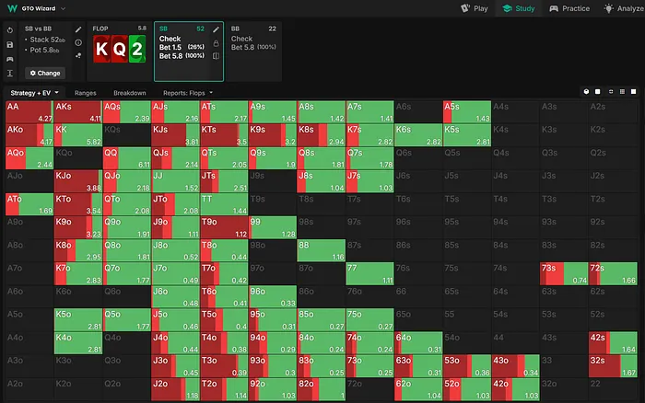The image size is (645, 403).
Task: Click the Change button
Action: [44, 73]
